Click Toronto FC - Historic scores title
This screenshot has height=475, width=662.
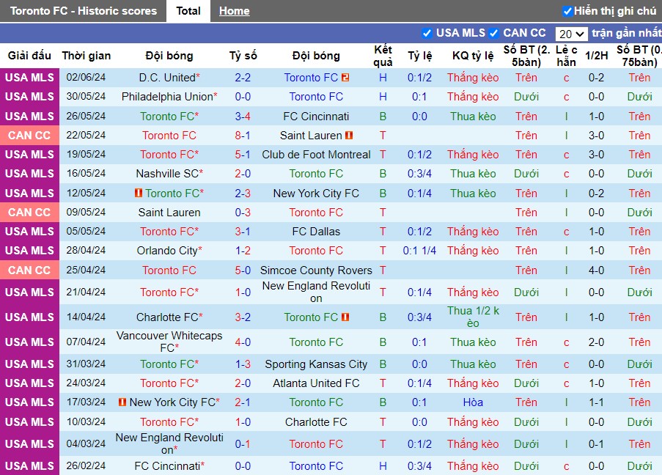pos(84,11)
